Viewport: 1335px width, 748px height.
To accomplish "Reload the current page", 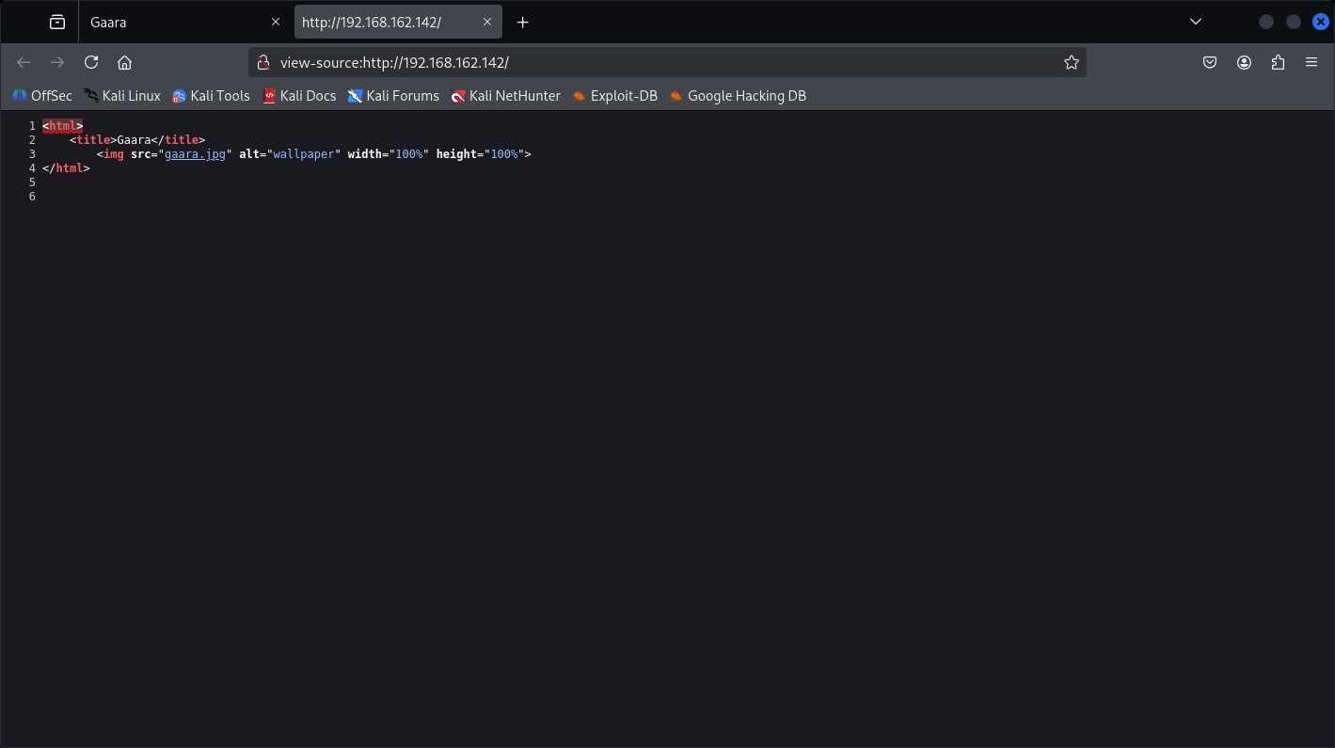I will [x=91, y=62].
